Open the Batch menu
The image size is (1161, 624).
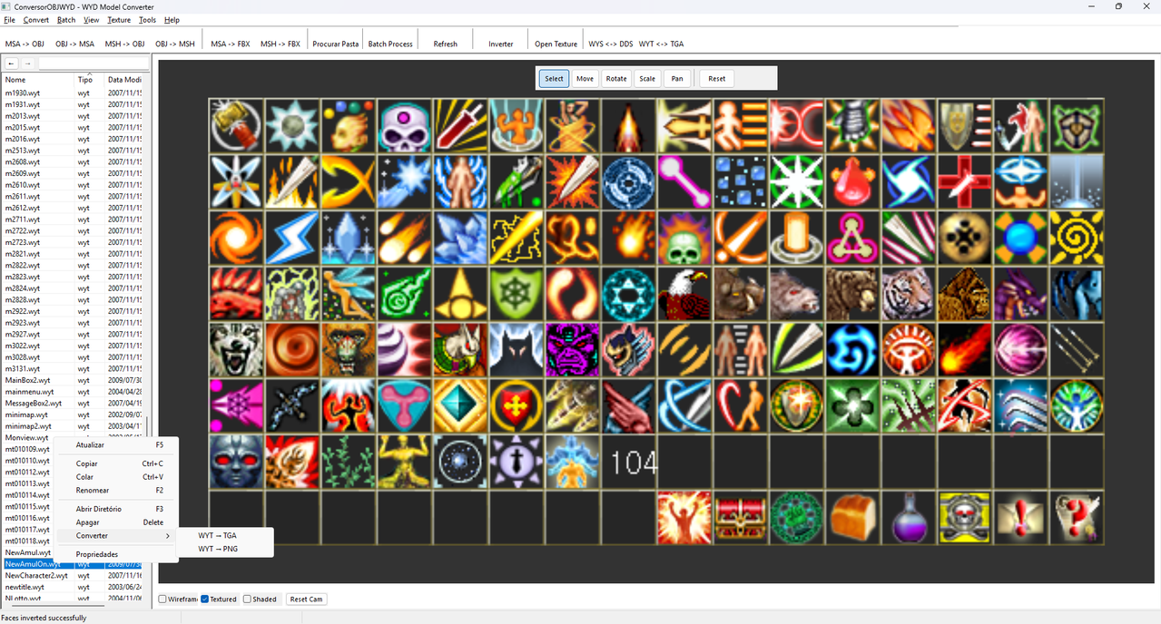pos(66,20)
